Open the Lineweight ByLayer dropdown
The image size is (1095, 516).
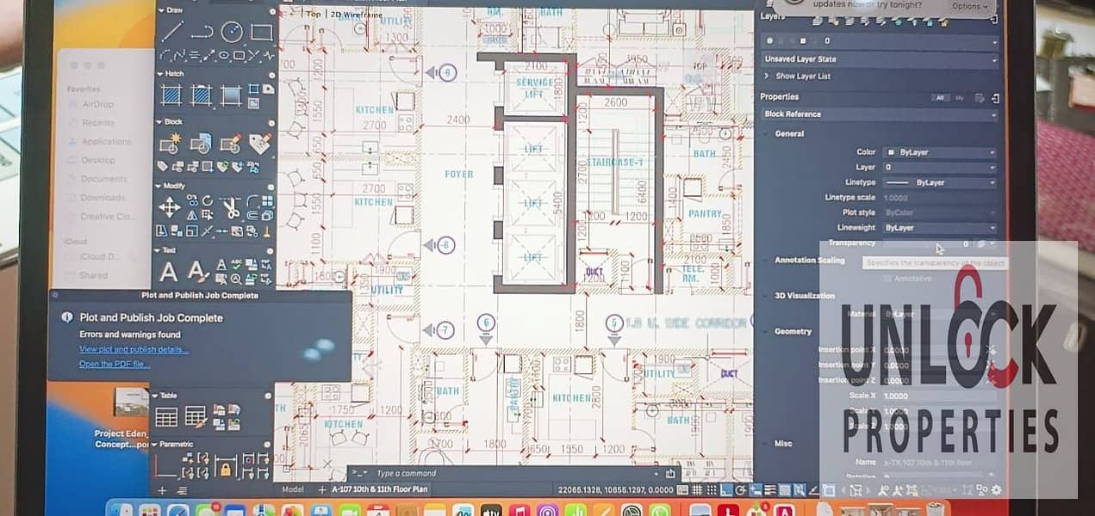point(940,228)
